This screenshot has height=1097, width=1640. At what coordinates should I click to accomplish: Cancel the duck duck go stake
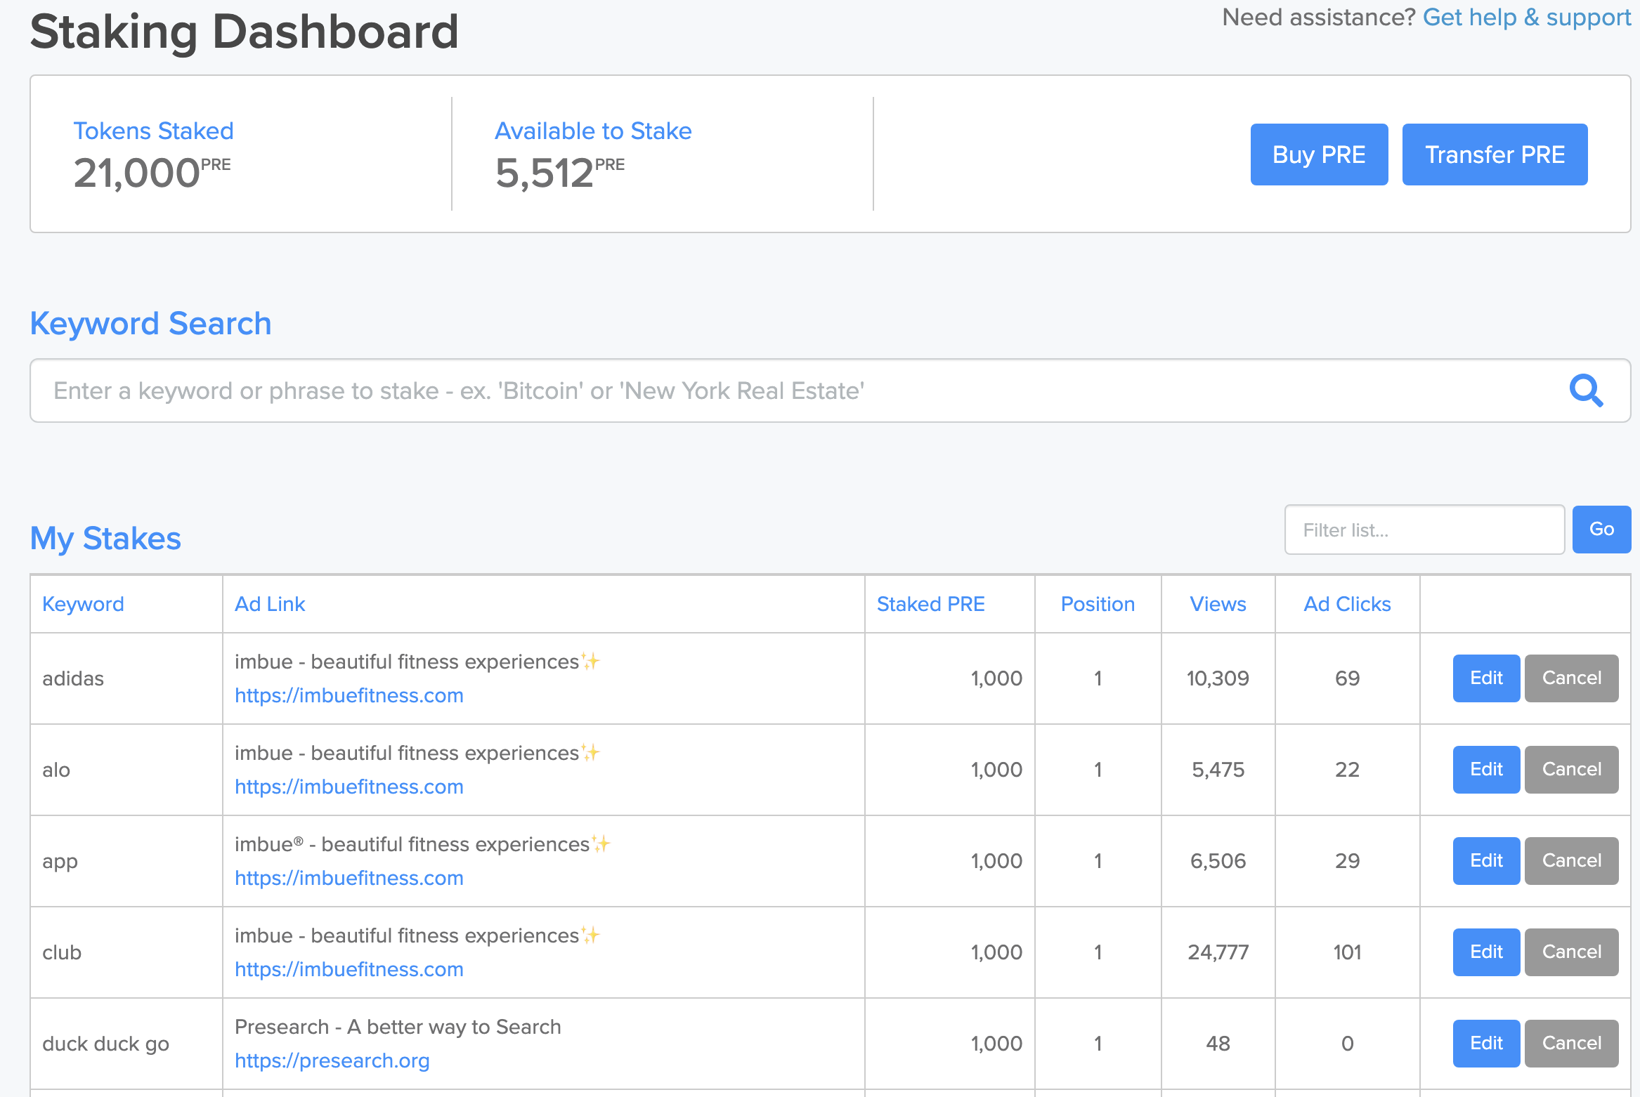[1572, 1043]
